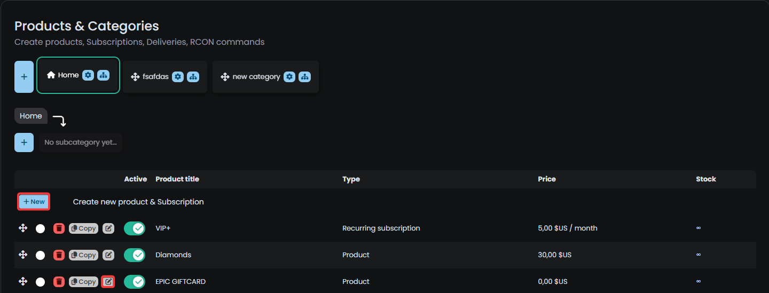Click the '5,00 $US / month' price

pos(568,228)
